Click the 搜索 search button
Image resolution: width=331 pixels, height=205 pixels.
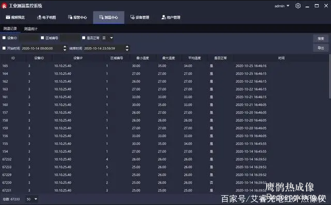(321, 38)
